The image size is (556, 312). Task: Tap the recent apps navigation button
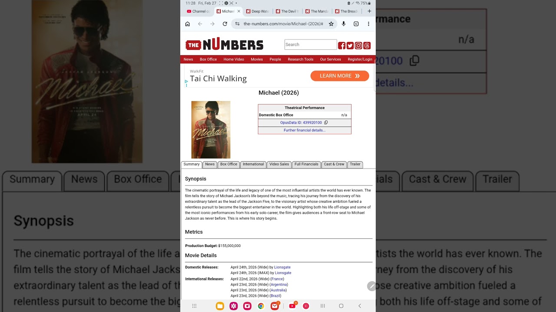coord(323,306)
